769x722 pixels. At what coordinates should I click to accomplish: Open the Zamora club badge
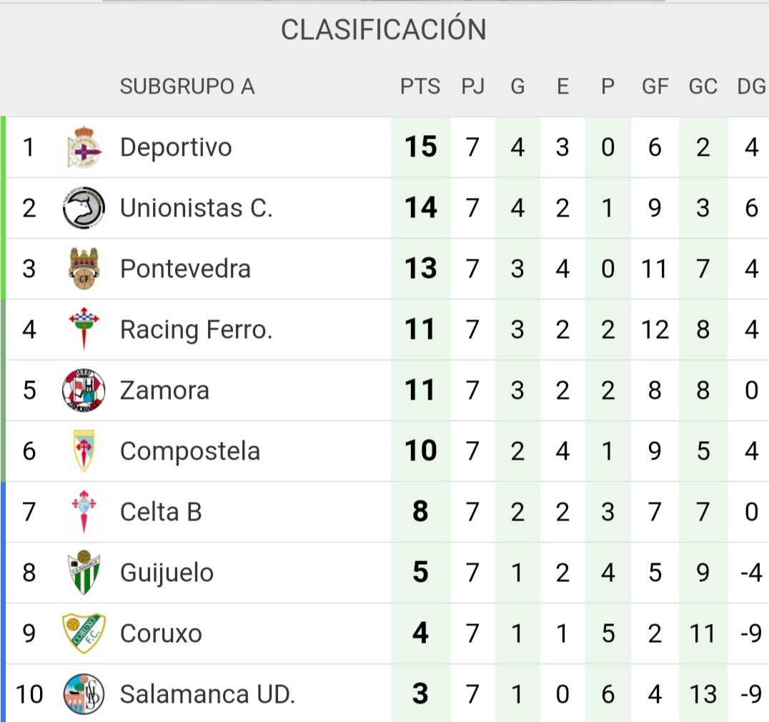(84, 390)
